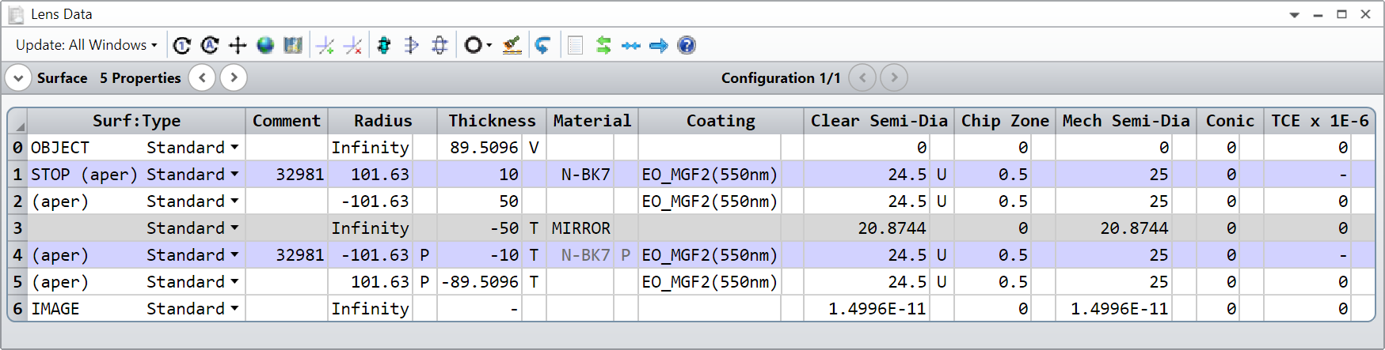The height and width of the screenshot is (350, 1385).
Task: Open the Surf:Type dropdown for surface 4
Action: click(x=234, y=255)
